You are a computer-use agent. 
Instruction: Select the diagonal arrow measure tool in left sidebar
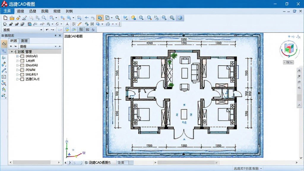(x=4, y=71)
